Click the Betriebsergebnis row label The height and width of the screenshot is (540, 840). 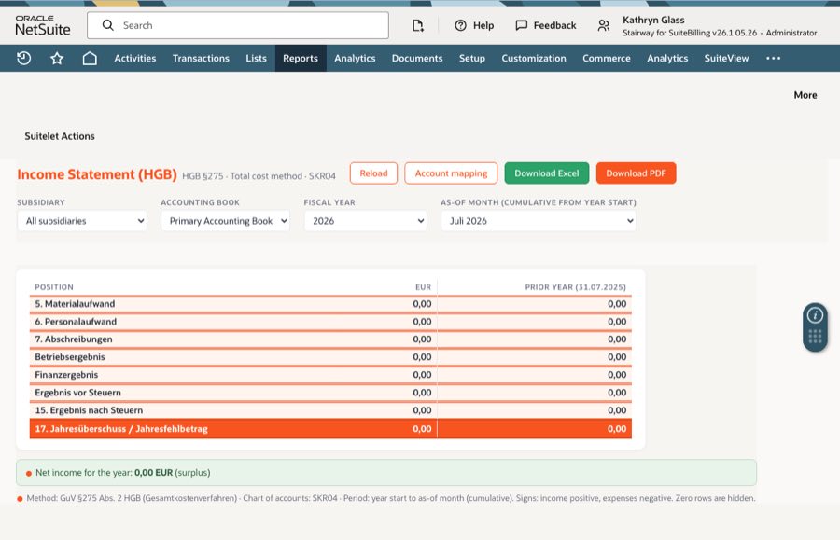(70, 357)
